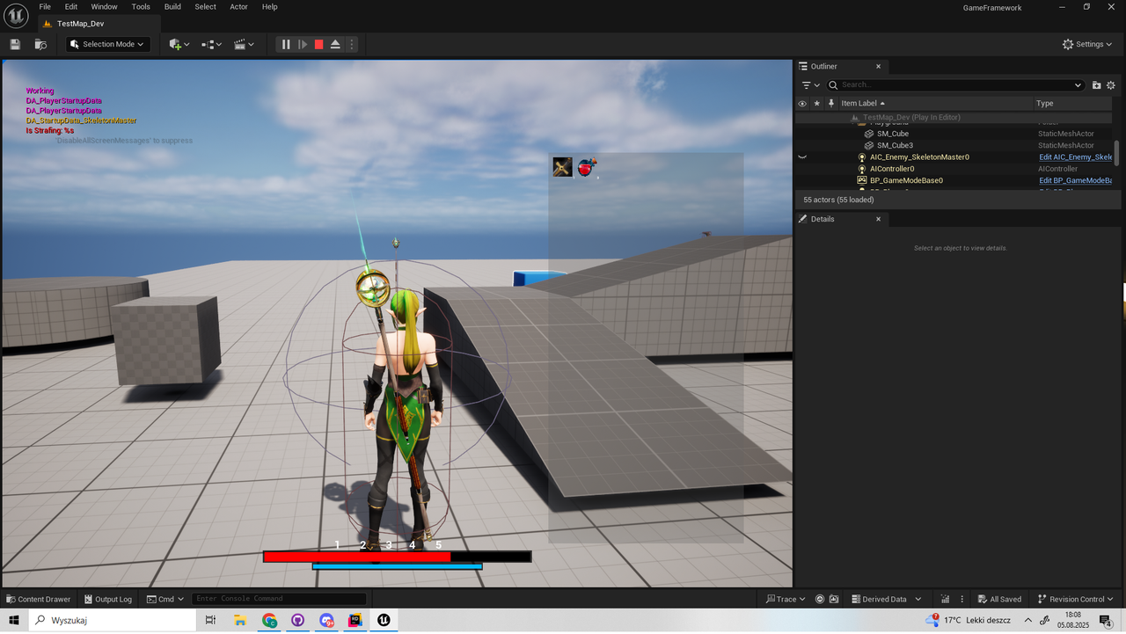This screenshot has width=1126, height=634.
Task: Open the Blueprints toolbar dropdown
Action: point(211,44)
